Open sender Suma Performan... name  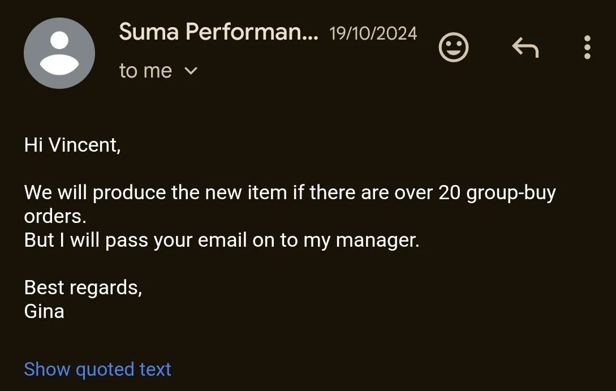(219, 32)
